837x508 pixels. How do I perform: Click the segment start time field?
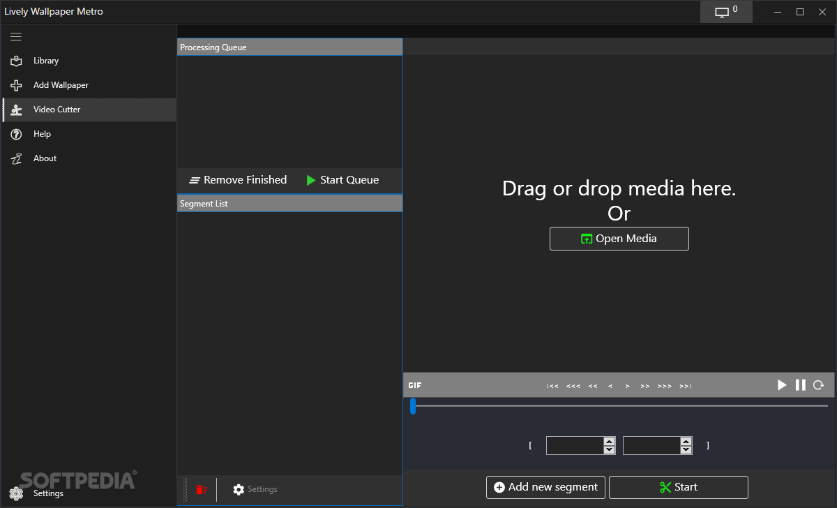[575, 445]
